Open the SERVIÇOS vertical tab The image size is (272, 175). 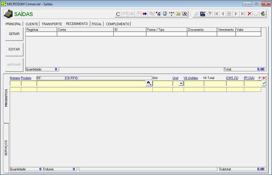6,148
